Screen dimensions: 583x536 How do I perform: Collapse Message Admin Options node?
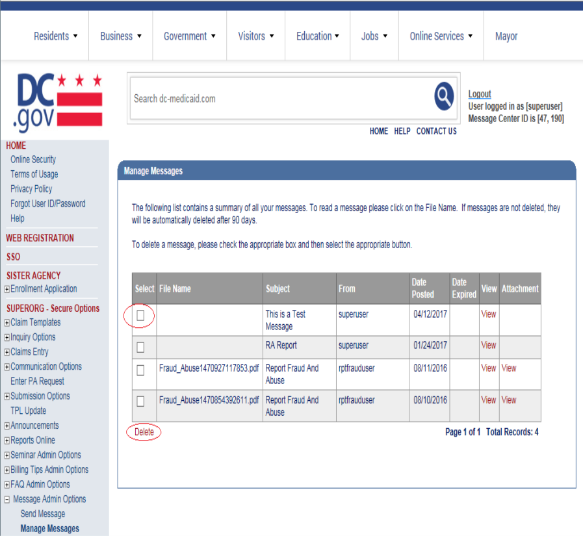7,500
